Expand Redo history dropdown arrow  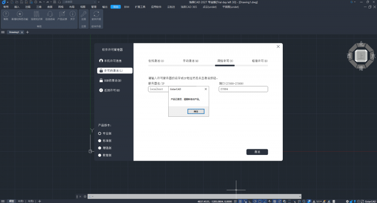point(51,2)
